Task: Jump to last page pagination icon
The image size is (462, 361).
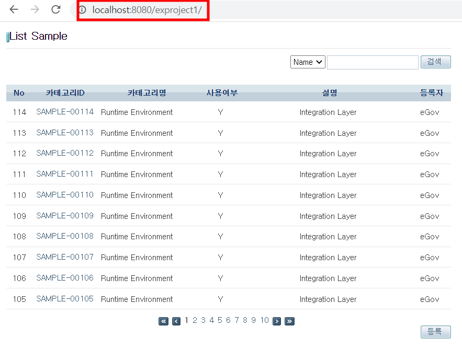Action: click(x=290, y=321)
